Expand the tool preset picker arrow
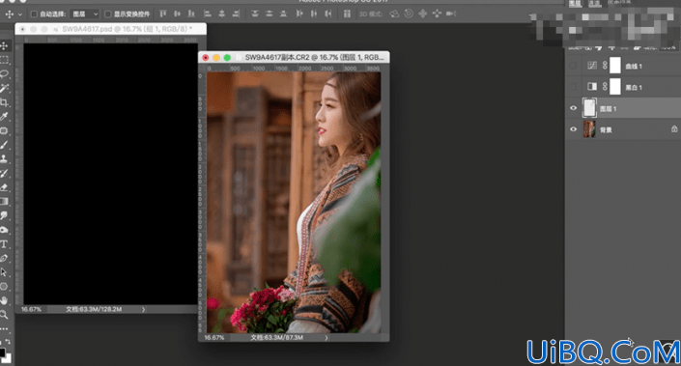Screen dimensions: 681x366 20,14
